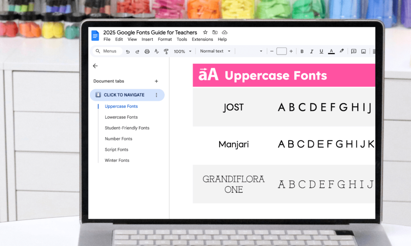Open the Format menu
This screenshot has width=411, height=246.
coord(165,39)
